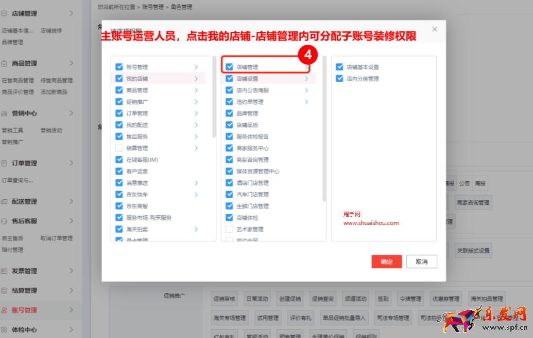This screenshot has height=338, width=533.
Task: Check the unchecked 结算管理 checkbox
Action: (119, 148)
